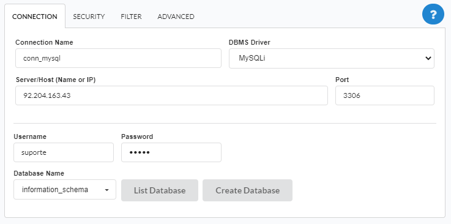
Task: Open the DBMS Driver dropdown showing MySQLi
Action: point(331,58)
